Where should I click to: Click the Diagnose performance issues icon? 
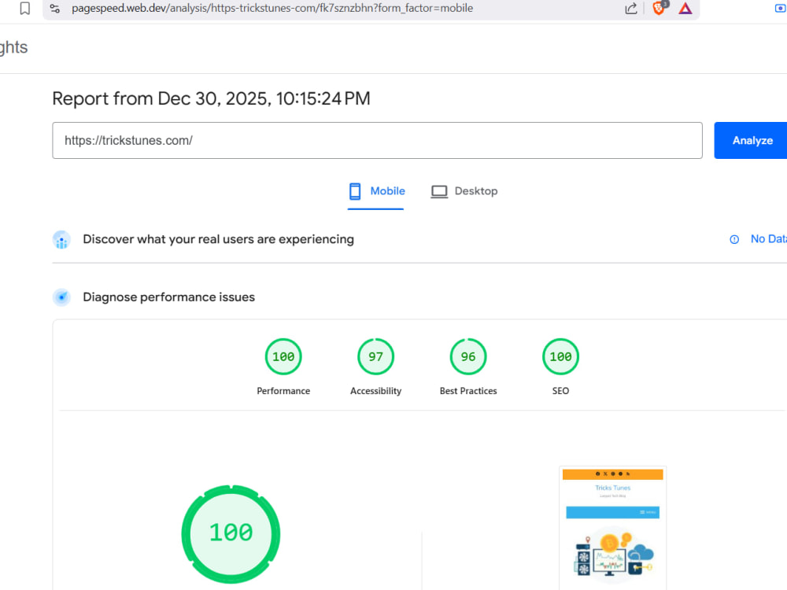click(61, 297)
